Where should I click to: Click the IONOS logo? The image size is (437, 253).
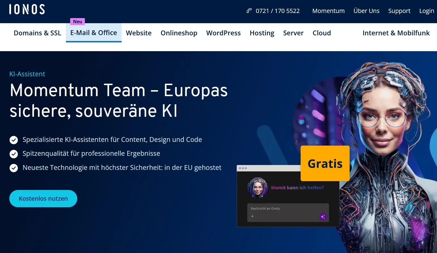pyautogui.click(x=26, y=9)
